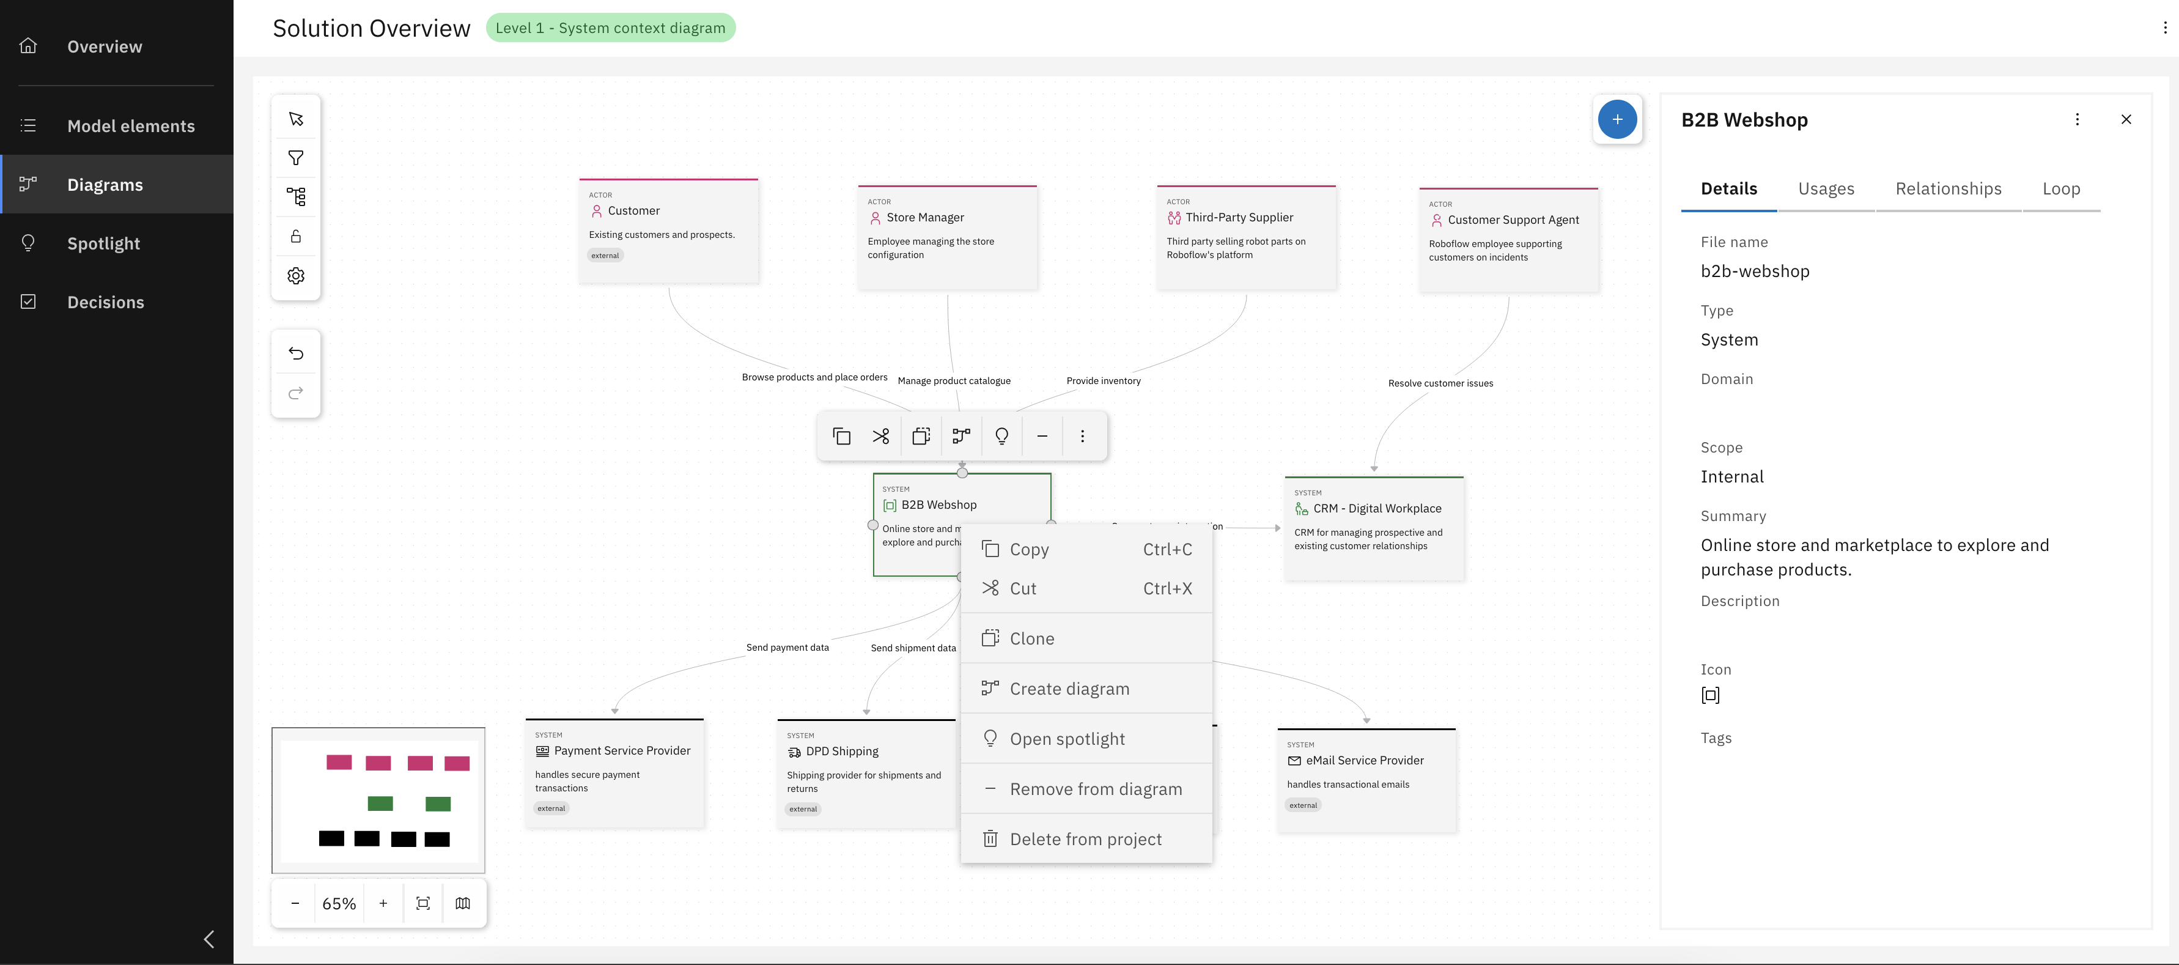
Task: Click the minimap thumbnail preview
Action: pyautogui.click(x=378, y=800)
